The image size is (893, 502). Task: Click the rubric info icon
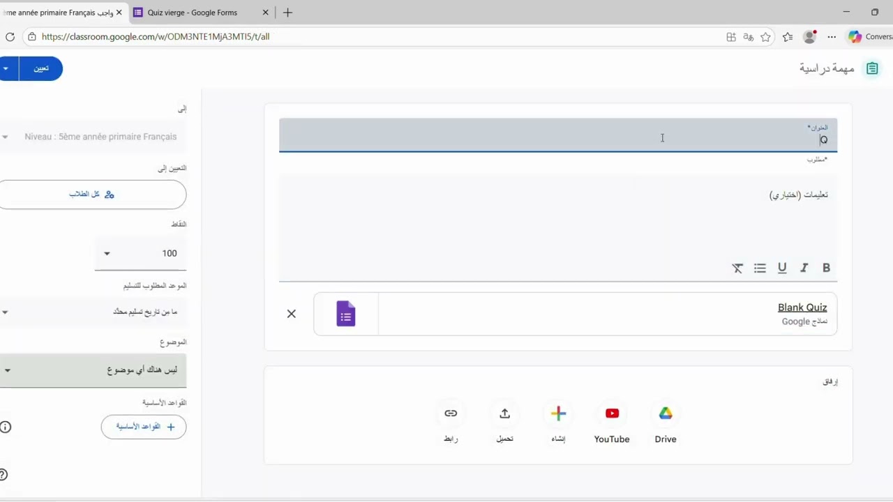(6, 427)
